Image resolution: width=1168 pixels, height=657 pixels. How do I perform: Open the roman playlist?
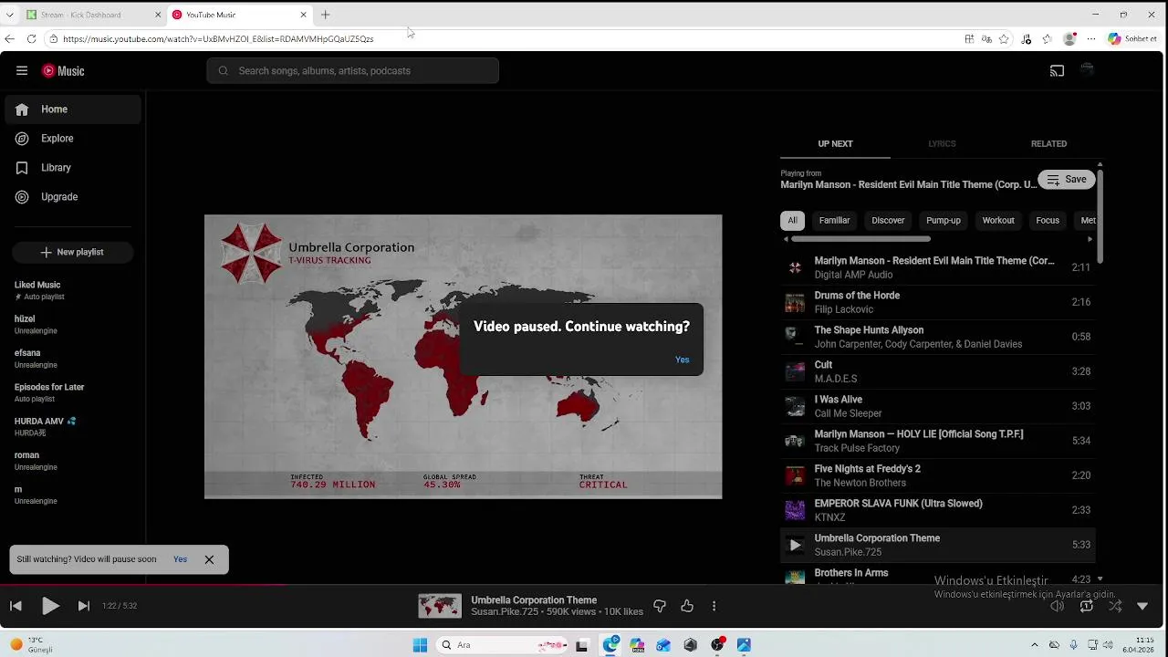(x=73, y=460)
